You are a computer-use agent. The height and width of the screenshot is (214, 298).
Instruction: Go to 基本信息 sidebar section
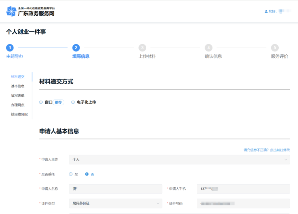pyautogui.click(x=18, y=86)
